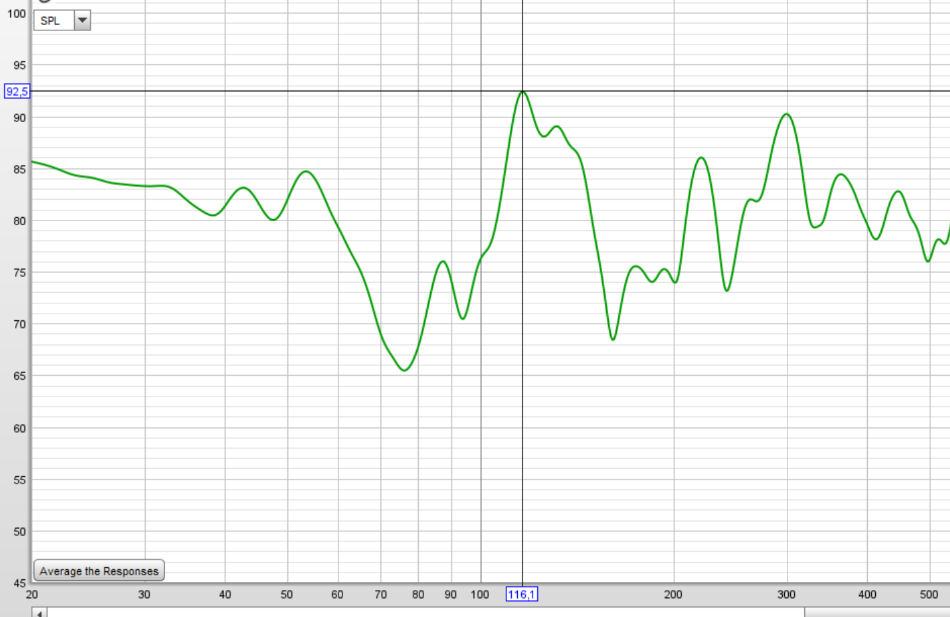Screen dimensions: 950x617
Task: Click the curve peak near 54 Hz
Action: [x=306, y=171]
